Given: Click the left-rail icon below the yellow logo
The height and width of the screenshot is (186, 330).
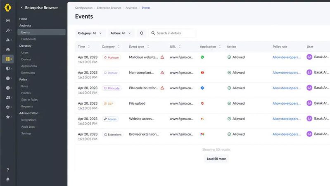Looking at the screenshot, I should 8,20.
